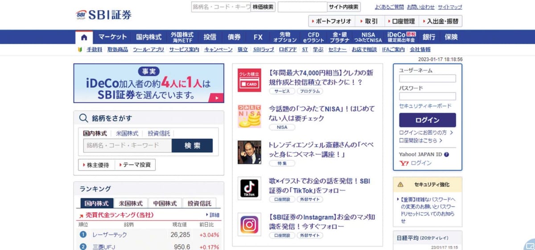
Task: Focus the 銘柄名・コード・キーワード field in 銘柄をさがす
Action: [x=128, y=145]
